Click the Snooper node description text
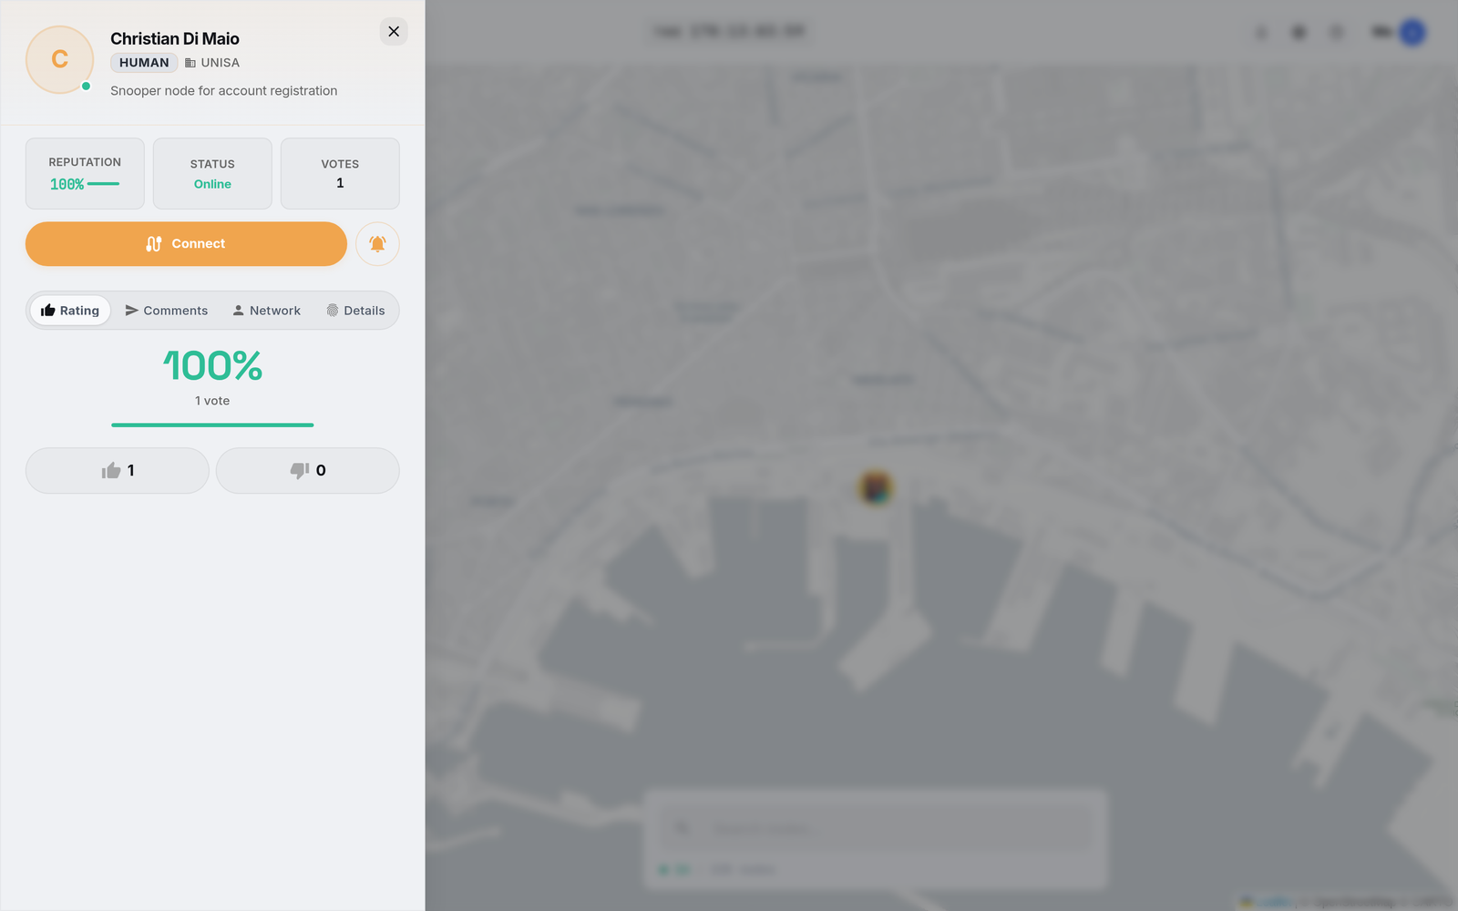 [x=224, y=91]
